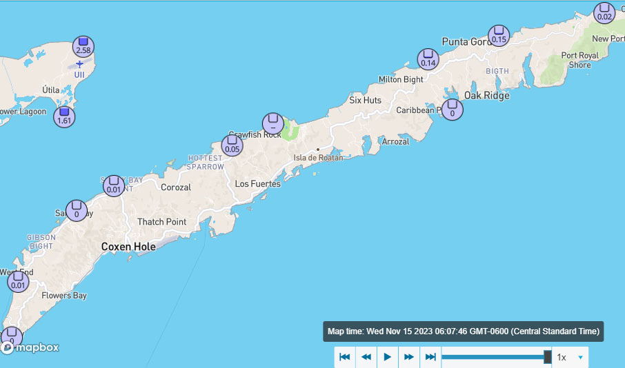Skip to first frame of animation
Viewport: 625px width, 368px height.
[345, 357]
